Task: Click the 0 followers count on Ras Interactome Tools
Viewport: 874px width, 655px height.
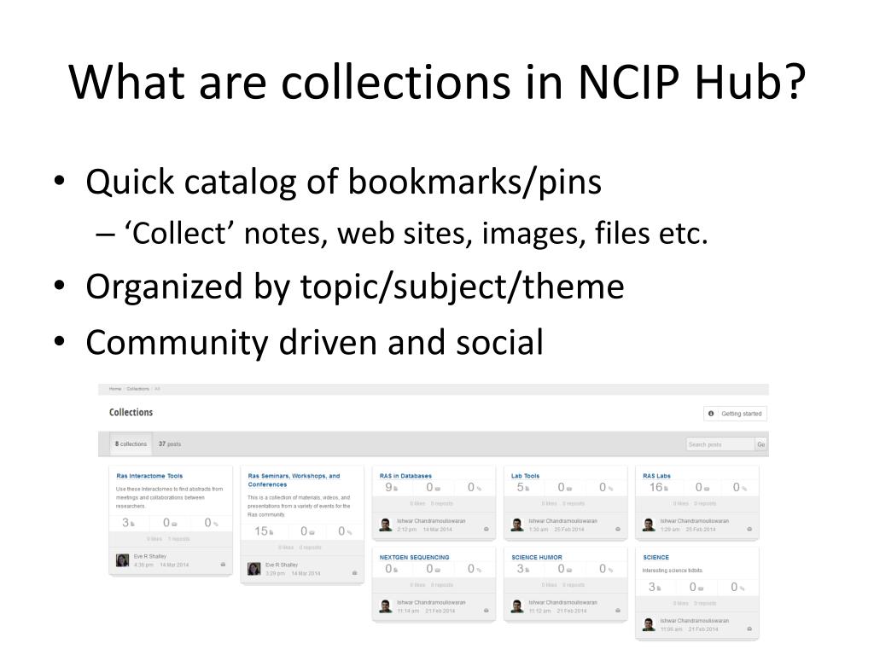Action: tap(170, 523)
